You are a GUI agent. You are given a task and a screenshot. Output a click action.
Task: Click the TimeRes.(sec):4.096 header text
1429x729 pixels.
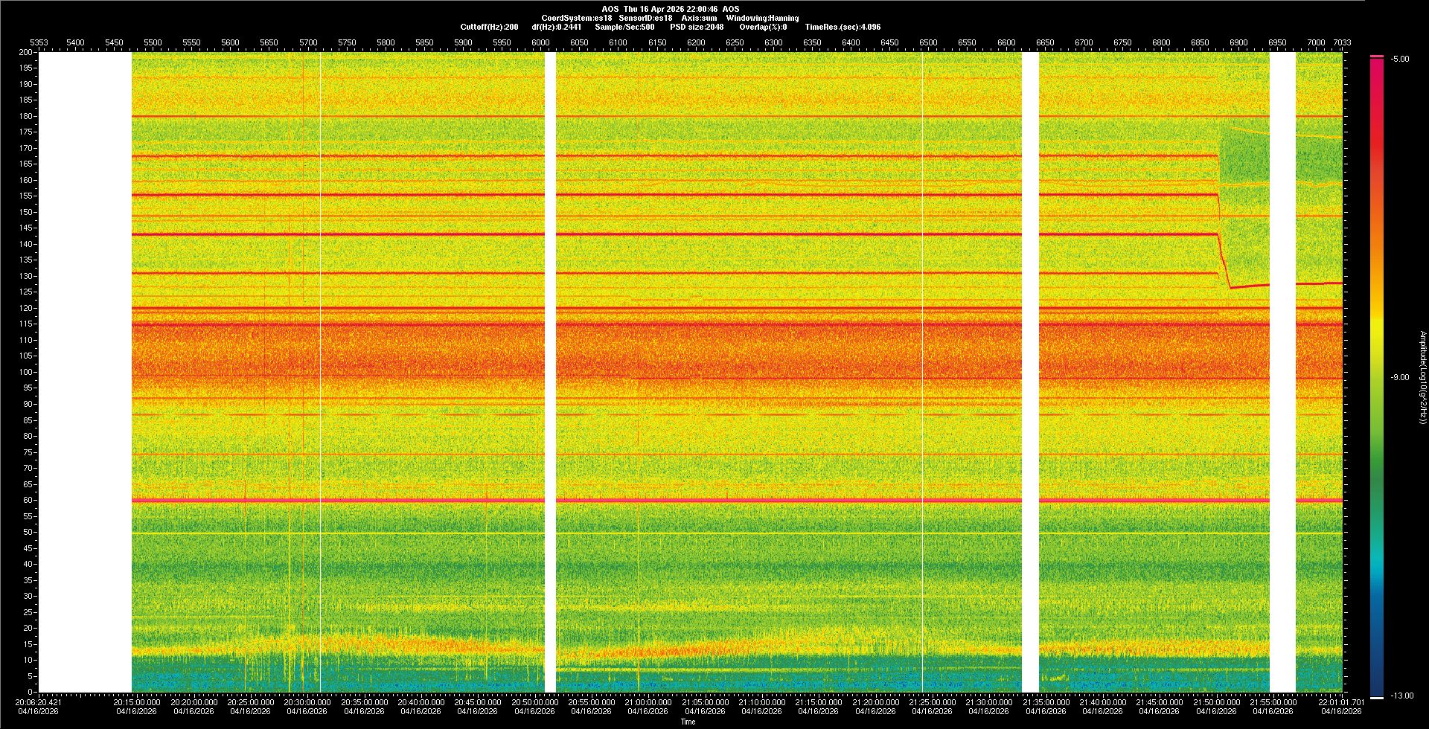coord(843,27)
